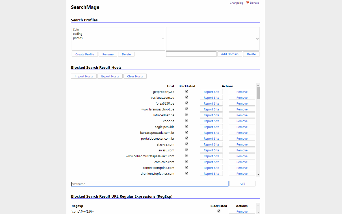
Task: Delete the selected profile
Action: coord(126,54)
